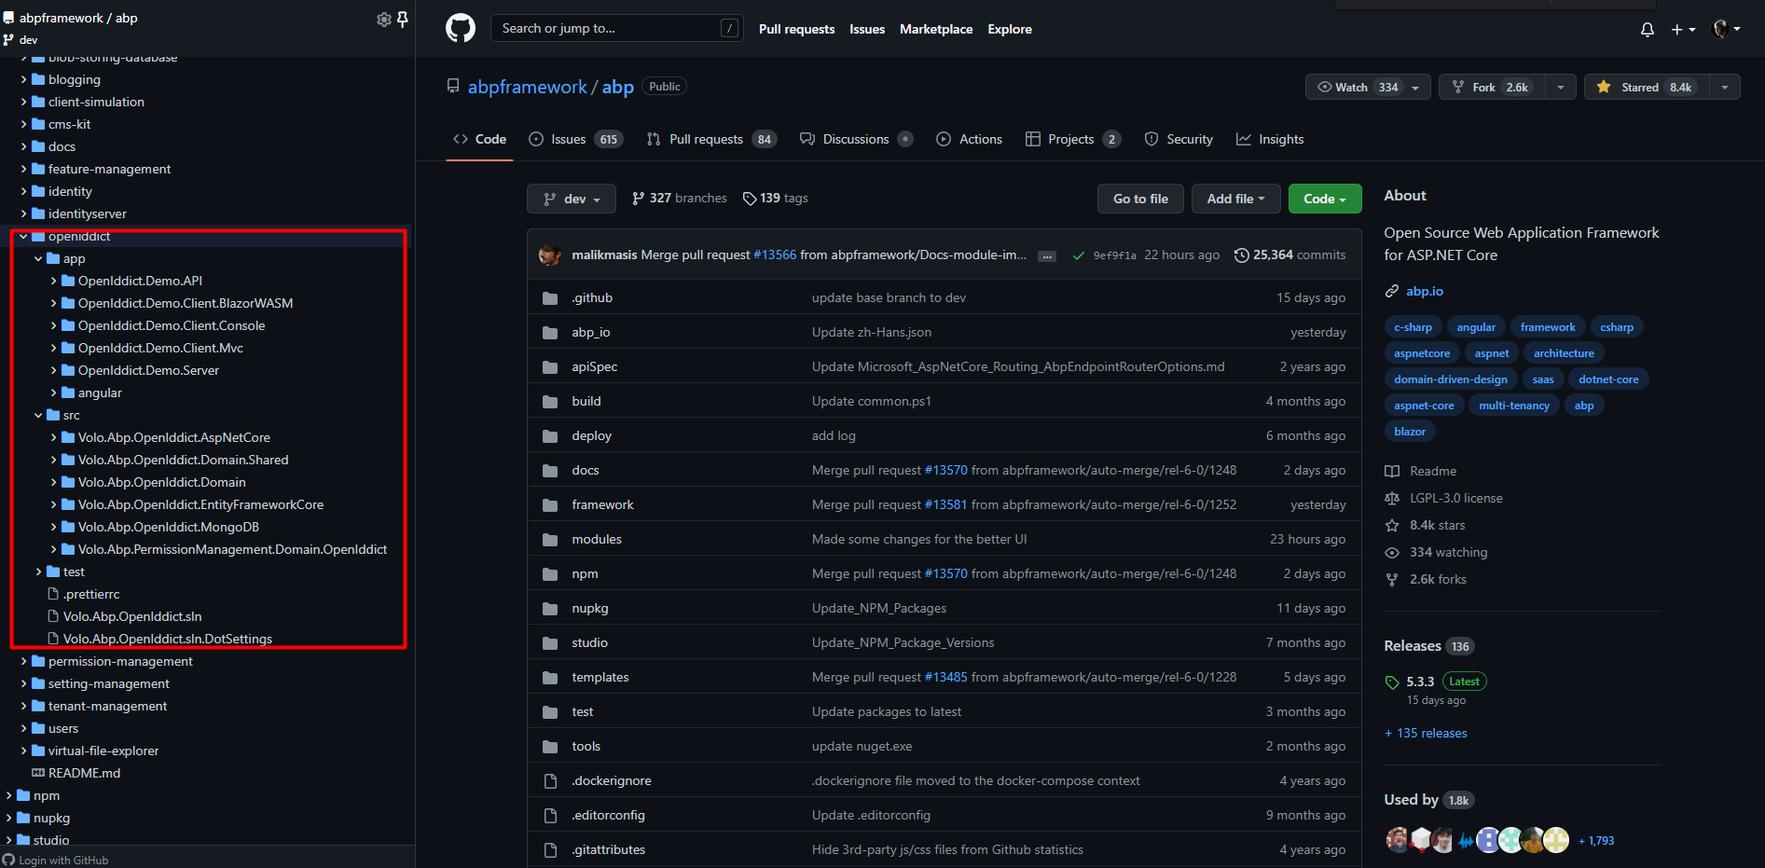Select the angular topic tag

tap(1476, 327)
